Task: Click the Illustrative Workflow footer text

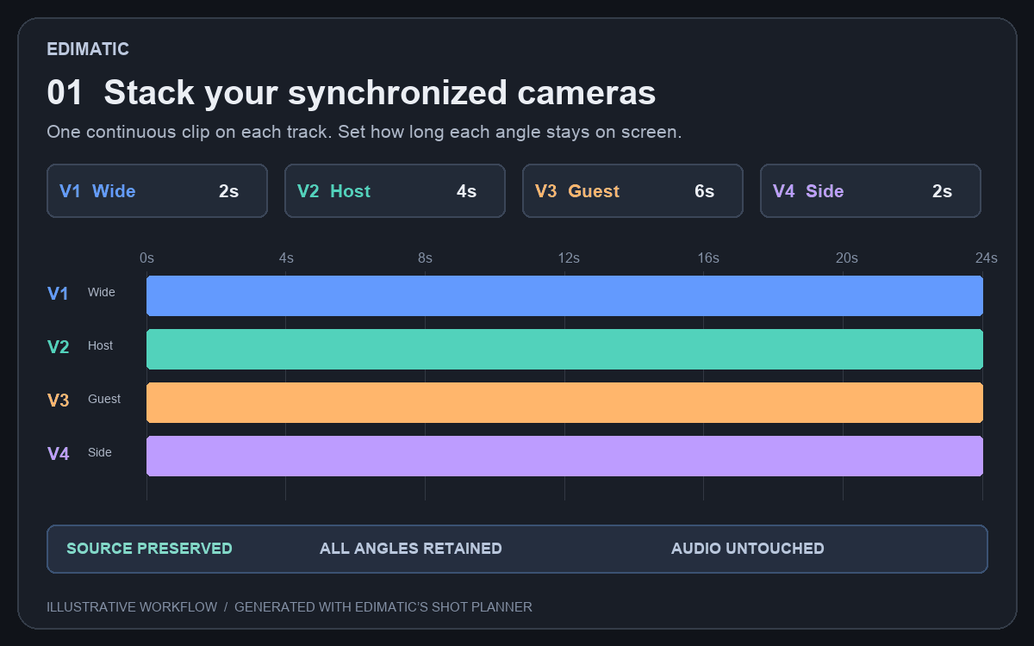Action: tap(290, 607)
